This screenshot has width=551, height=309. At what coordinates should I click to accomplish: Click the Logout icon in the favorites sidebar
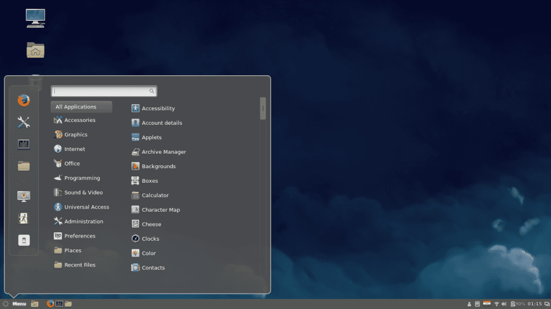23,218
